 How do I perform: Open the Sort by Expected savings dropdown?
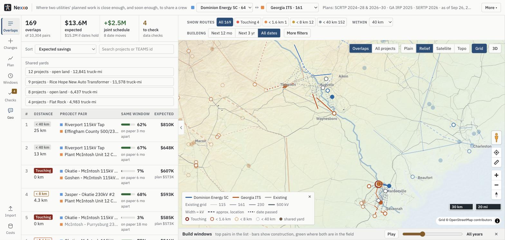65,49
